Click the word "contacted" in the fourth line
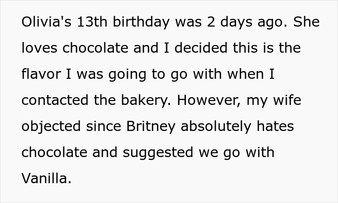338x203 pixels. pos(55,100)
